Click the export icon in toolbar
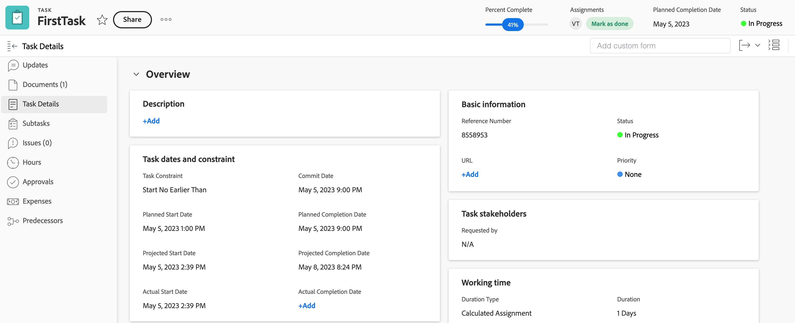The image size is (795, 323). [x=744, y=45]
